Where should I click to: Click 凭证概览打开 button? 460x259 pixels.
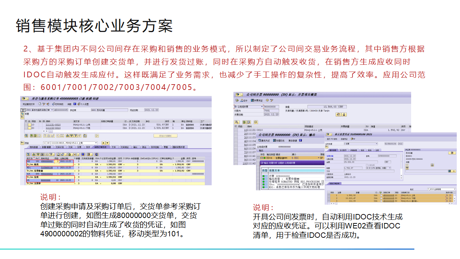coord(29,104)
